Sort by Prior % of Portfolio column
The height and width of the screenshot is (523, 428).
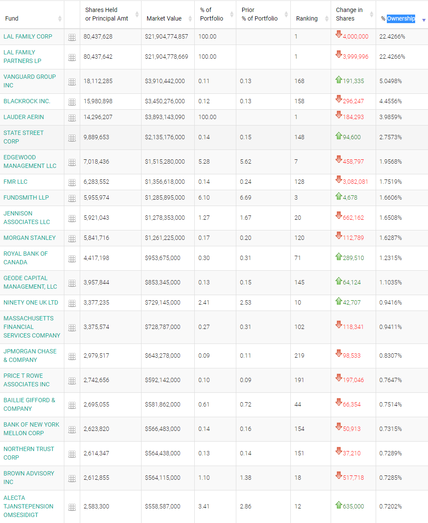tap(263, 14)
